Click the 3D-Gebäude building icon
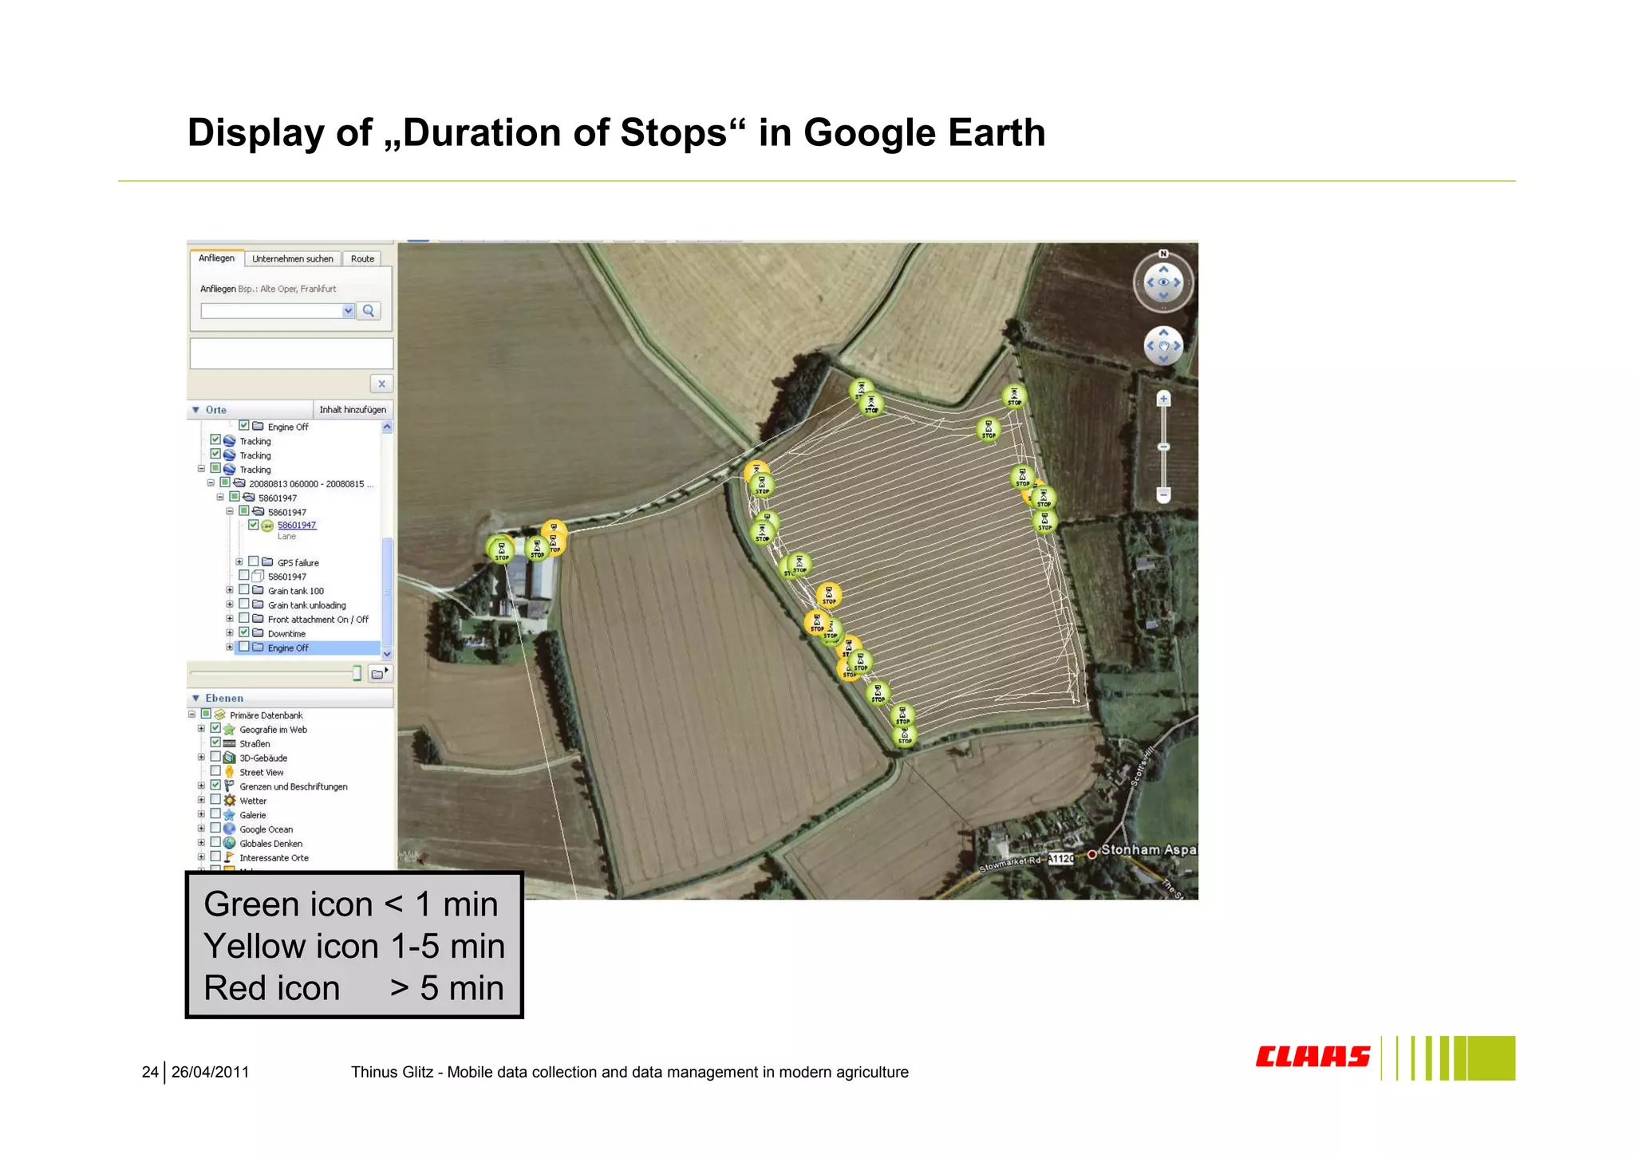The width and height of the screenshot is (1634, 1154). 230,758
